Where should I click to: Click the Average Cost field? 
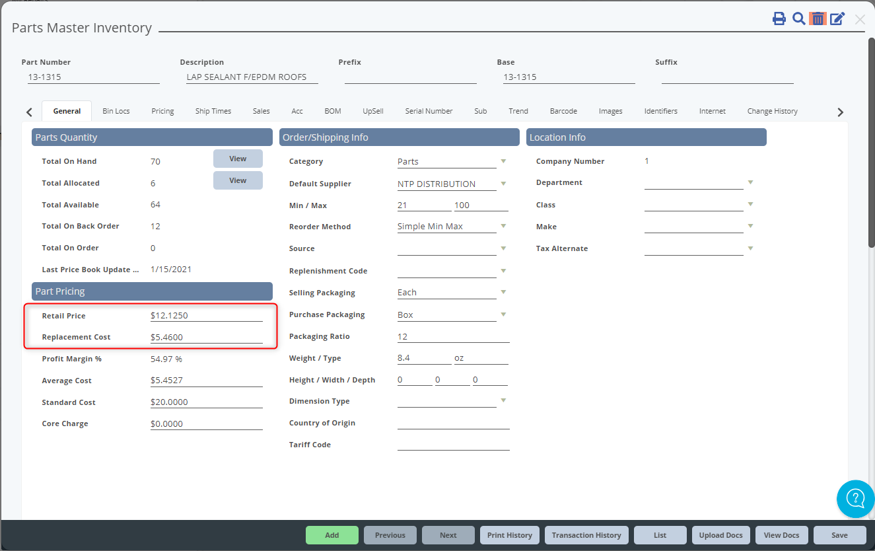pyautogui.click(x=207, y=381)
